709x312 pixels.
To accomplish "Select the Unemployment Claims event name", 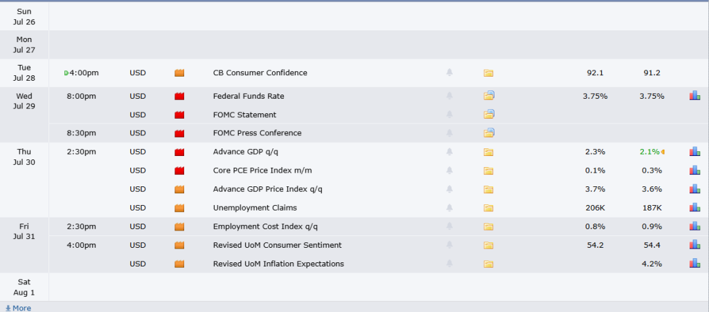I will (255, 208).
